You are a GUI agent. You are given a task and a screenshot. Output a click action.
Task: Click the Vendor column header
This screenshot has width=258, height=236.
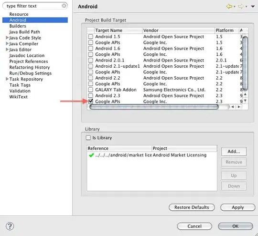click(178, 31)
